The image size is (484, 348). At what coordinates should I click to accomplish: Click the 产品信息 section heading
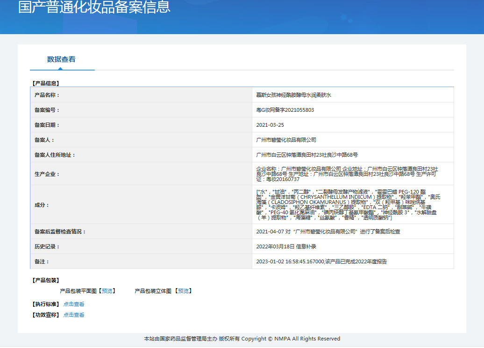46,83
